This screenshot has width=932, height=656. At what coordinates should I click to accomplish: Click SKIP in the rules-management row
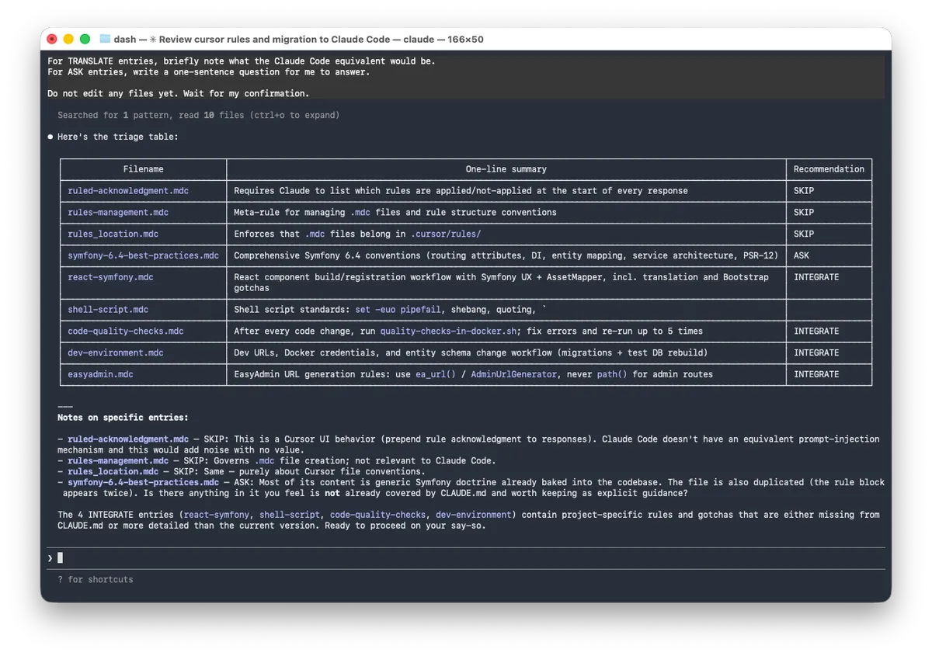point(803,213)
